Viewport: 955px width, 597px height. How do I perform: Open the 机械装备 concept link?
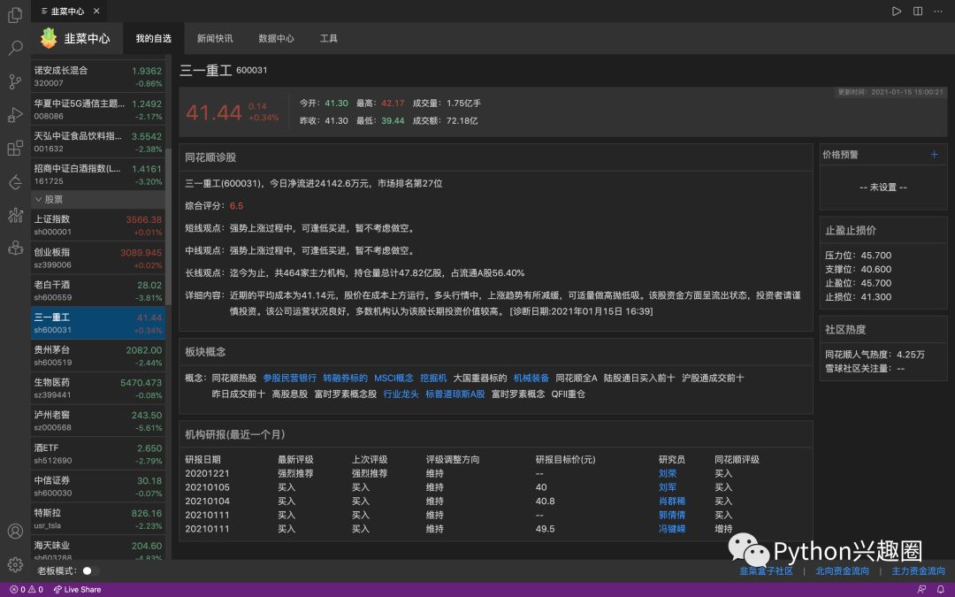point(531,378)
